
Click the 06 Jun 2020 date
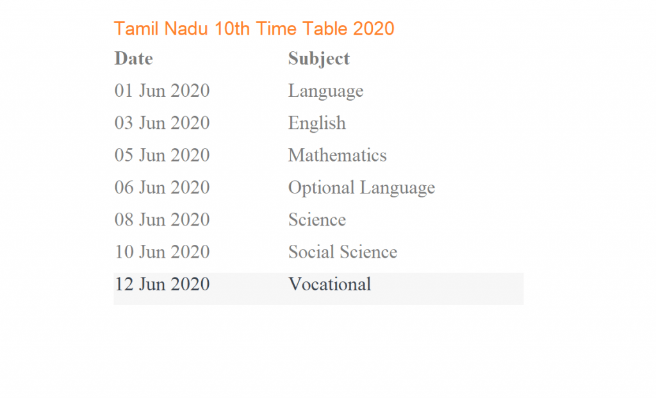[x=162, y=188]
